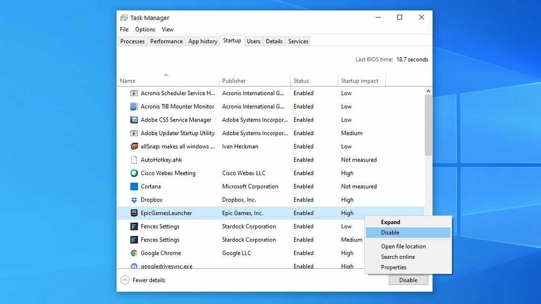The width and height of the screenshot is (541, 304).
Task: Click the scrollbar up arrow
Action: 428,91
